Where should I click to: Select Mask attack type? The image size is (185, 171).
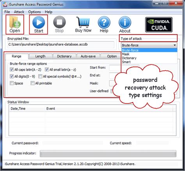pos(149,54)
